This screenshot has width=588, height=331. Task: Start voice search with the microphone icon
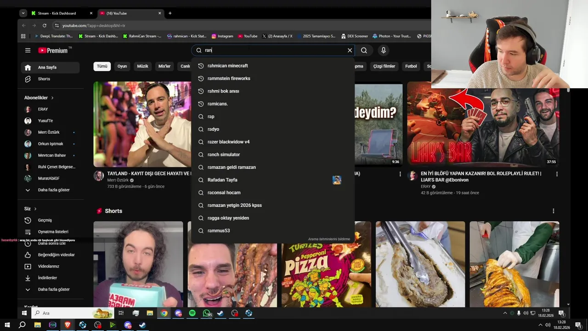point(383,51)
